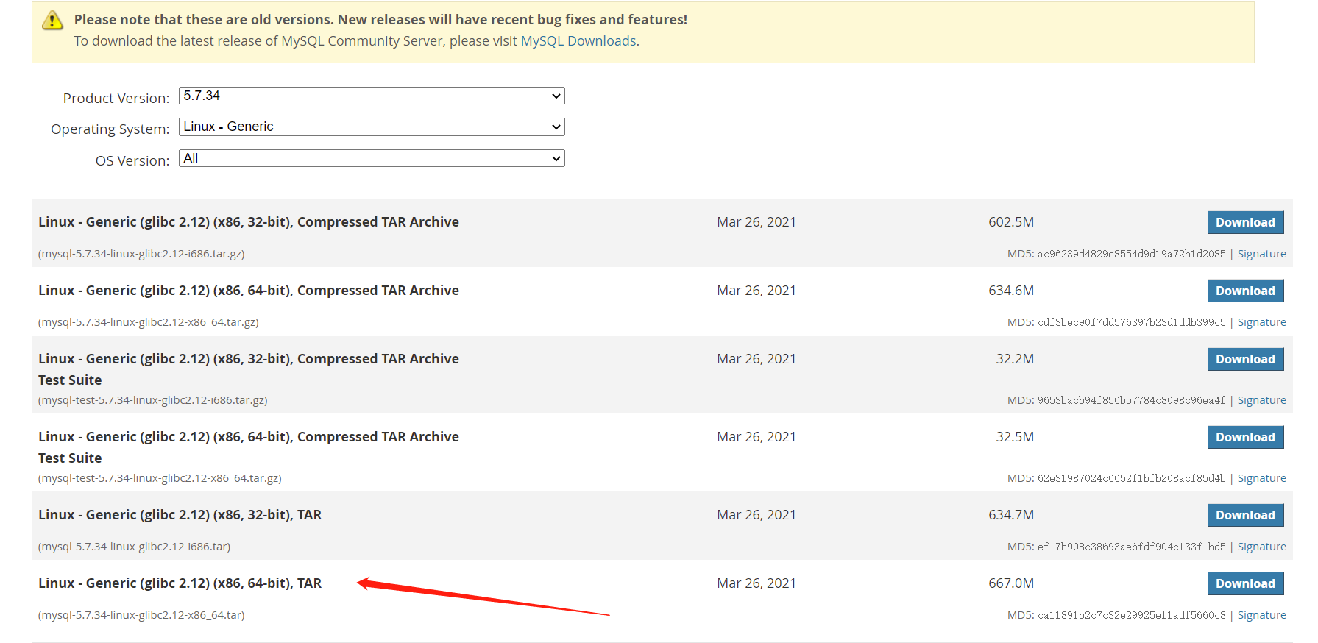Open the OS Version All dropdown
Image resolution: width=1318 pixels, height=643 pixels.
pos(372,158)
